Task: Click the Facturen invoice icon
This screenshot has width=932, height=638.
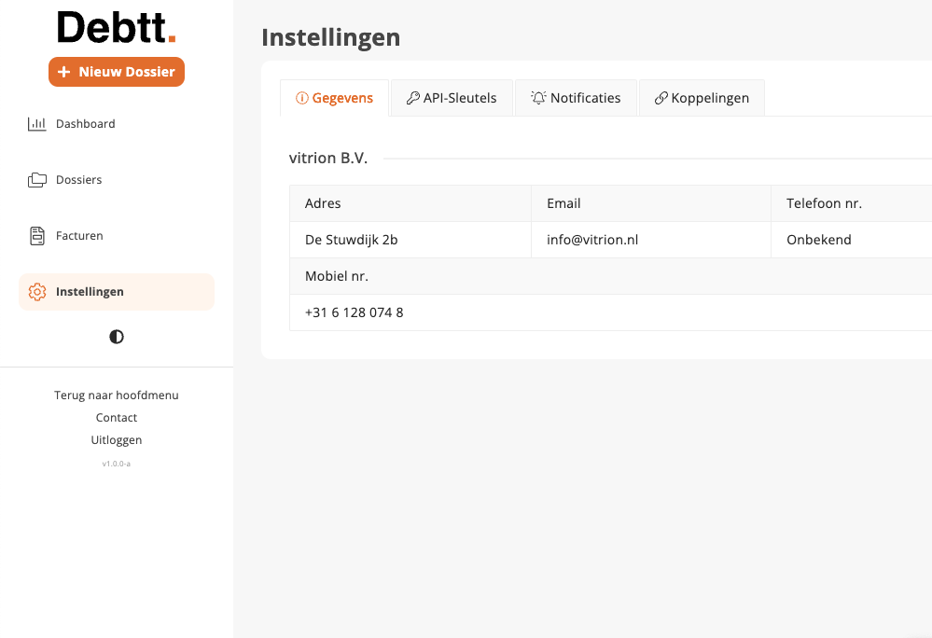Action: [x=37, y=236]
